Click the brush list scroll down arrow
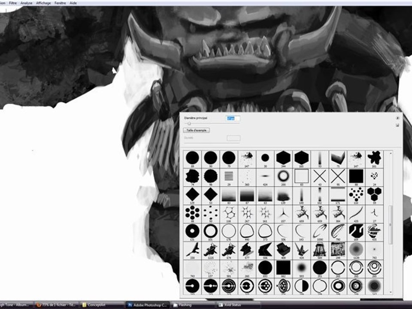The image size is (412, 309). click(391, 292)
